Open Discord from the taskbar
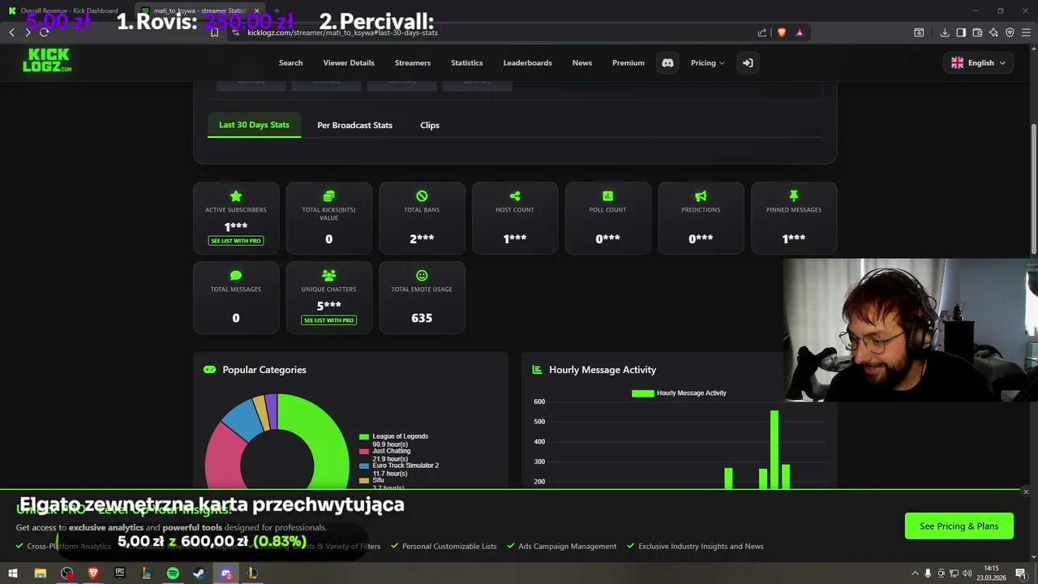1038x584 pixels. coord(226,573)
